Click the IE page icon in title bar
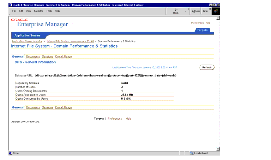 point(10,5)
